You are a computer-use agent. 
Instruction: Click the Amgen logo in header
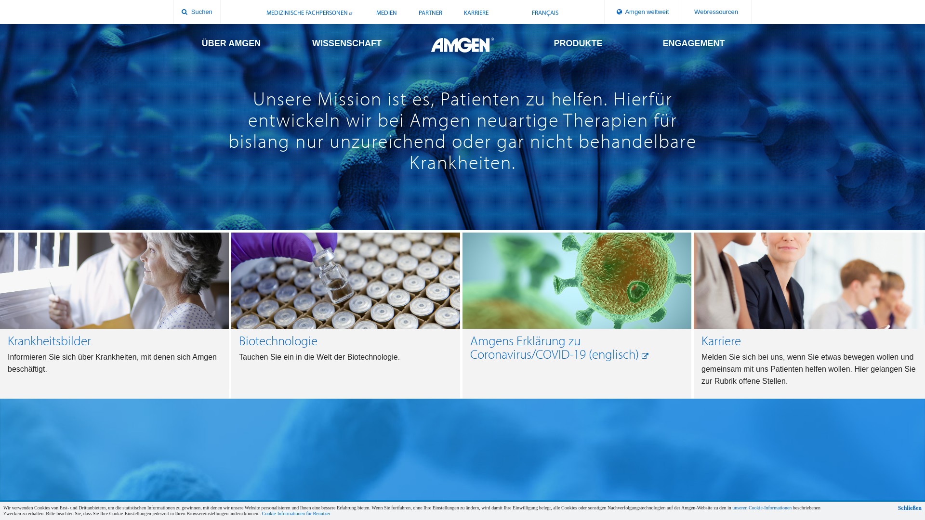point(462,45)
